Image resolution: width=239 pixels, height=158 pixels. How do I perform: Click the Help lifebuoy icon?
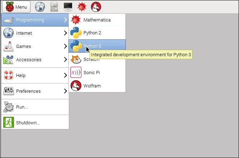[x=9, y=75]
